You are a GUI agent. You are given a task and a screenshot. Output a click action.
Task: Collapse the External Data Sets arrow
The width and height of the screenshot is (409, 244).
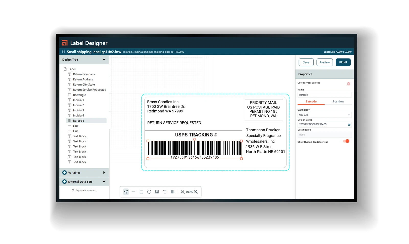[x=104, y=182]
